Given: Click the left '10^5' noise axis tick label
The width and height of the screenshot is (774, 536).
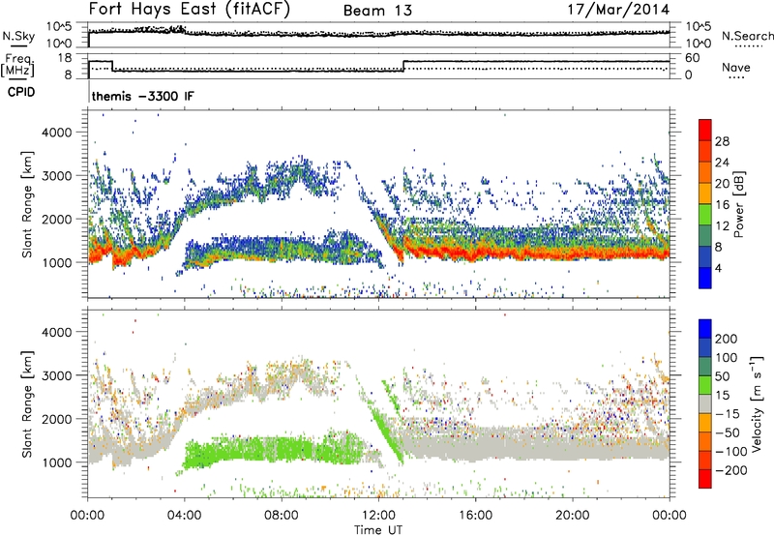Looking at the screenshot, I should tap(59, 27).
